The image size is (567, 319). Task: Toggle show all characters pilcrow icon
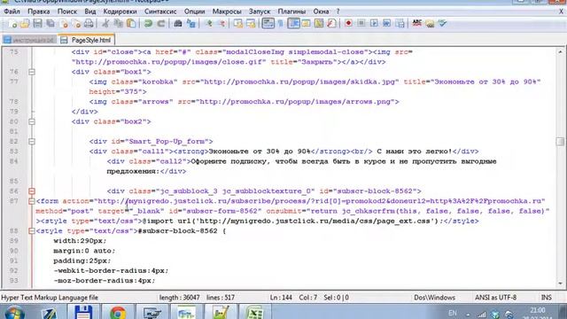tap(281, 24)
